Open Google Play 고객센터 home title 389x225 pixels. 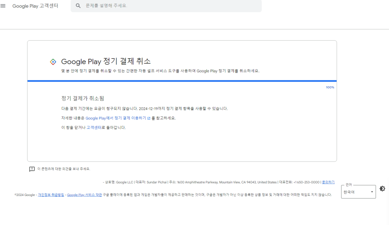click(x=35, y=6)
